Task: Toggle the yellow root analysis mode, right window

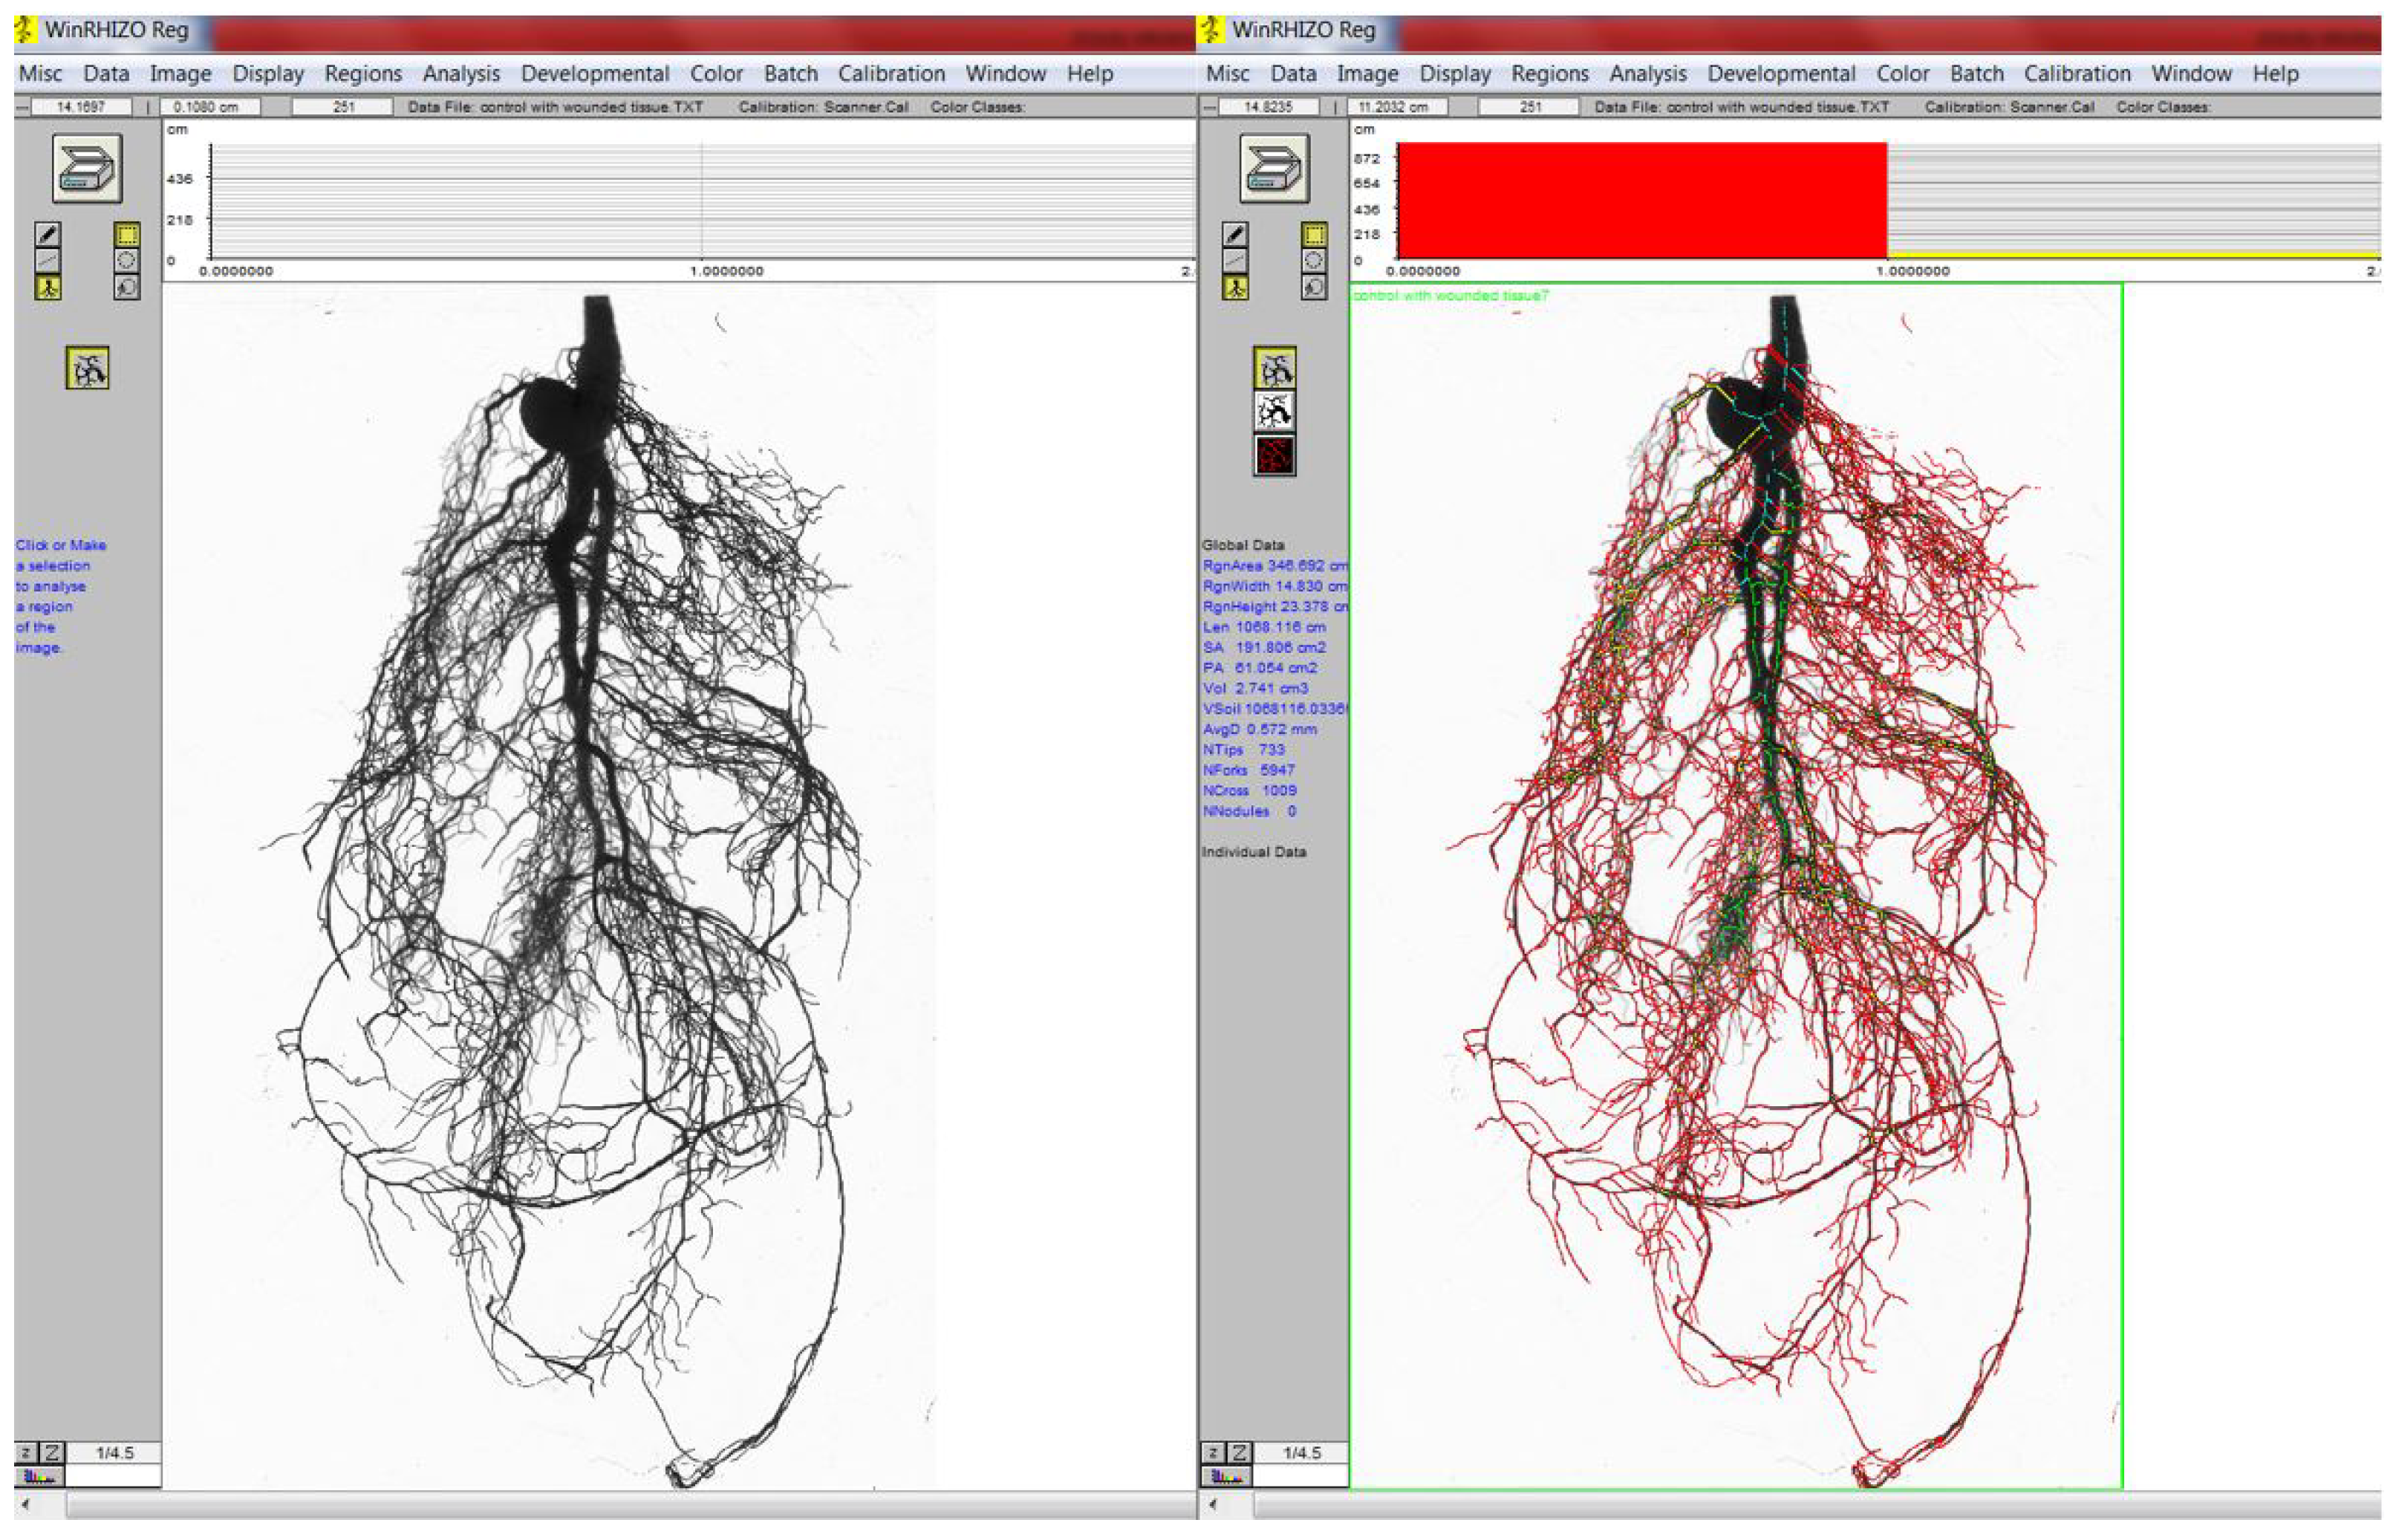Action: [x=1234, y=287]
